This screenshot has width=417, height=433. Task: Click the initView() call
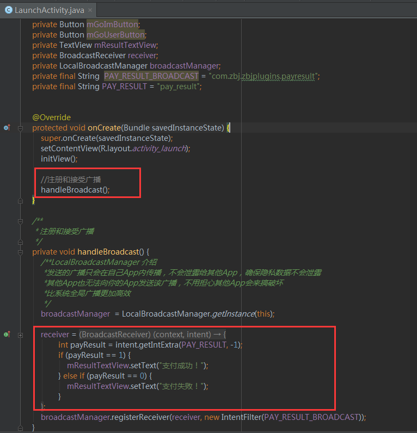(x=59, y=159)
